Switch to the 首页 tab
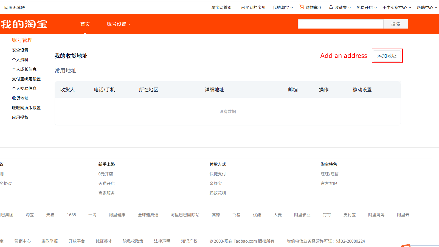Screen dimensions: 439x247 (85, 24)
